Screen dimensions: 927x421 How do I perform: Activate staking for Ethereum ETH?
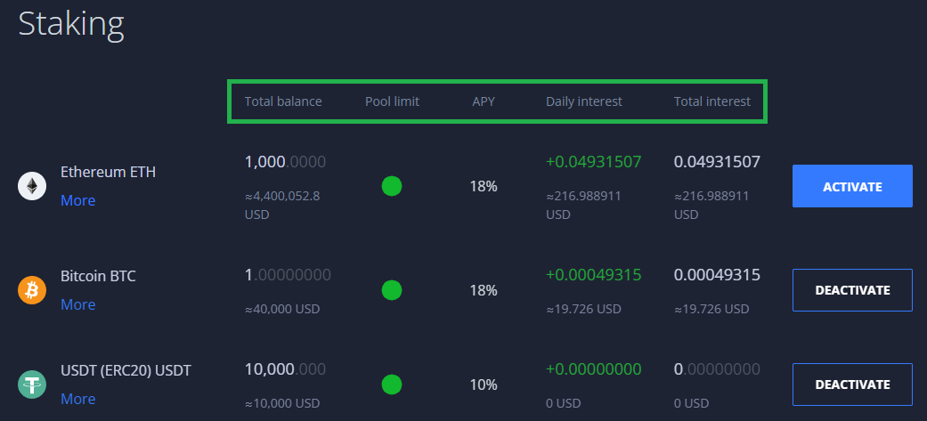[852, 186]
